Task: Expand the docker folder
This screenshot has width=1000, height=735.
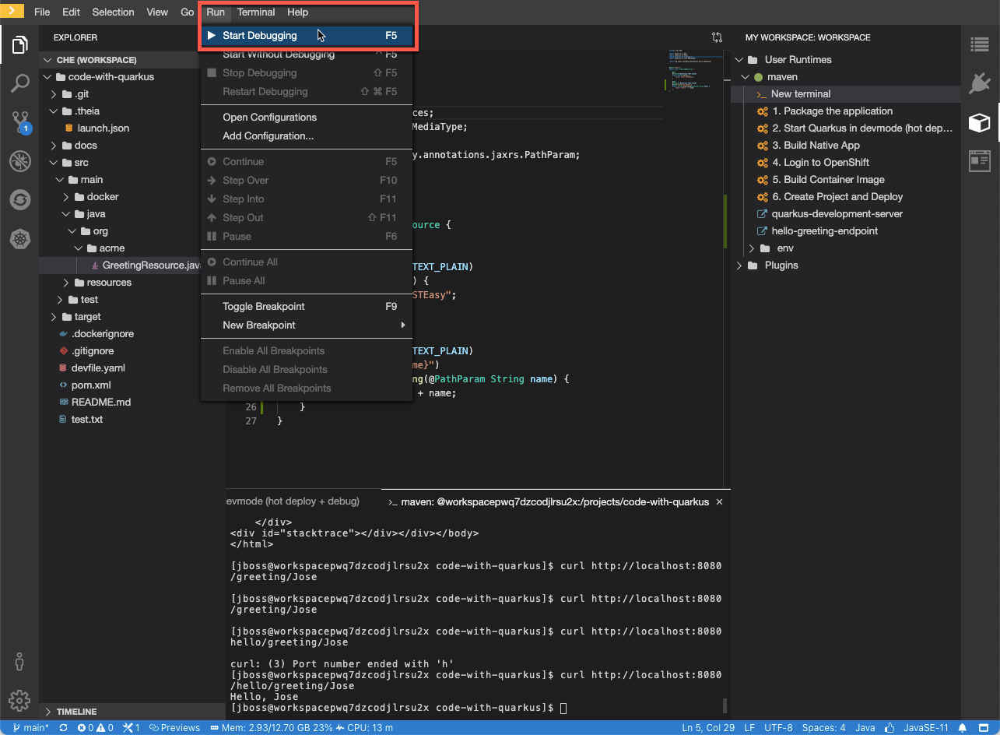Action: 67,197
